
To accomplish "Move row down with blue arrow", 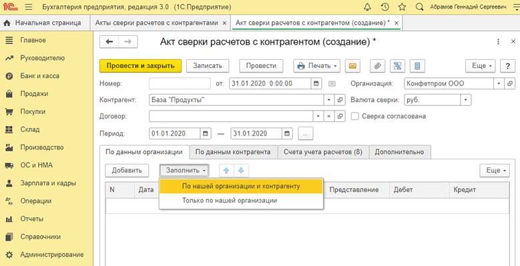I will click(x=241, y=171).
